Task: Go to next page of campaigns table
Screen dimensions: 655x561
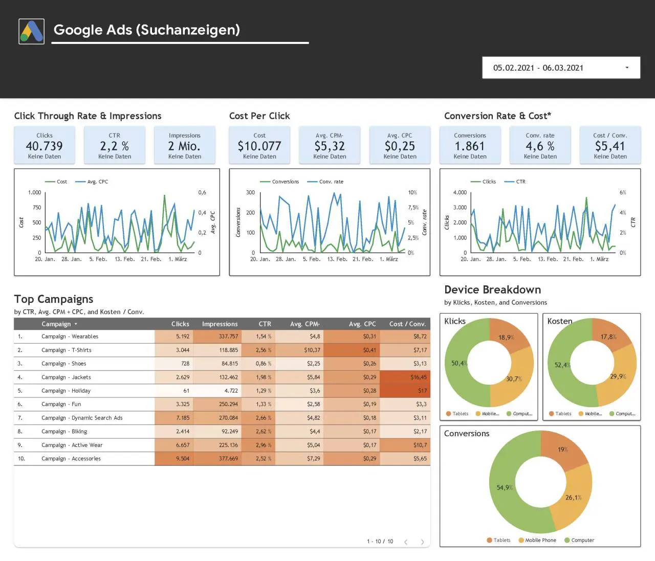Action: click(x=422, y=542)
